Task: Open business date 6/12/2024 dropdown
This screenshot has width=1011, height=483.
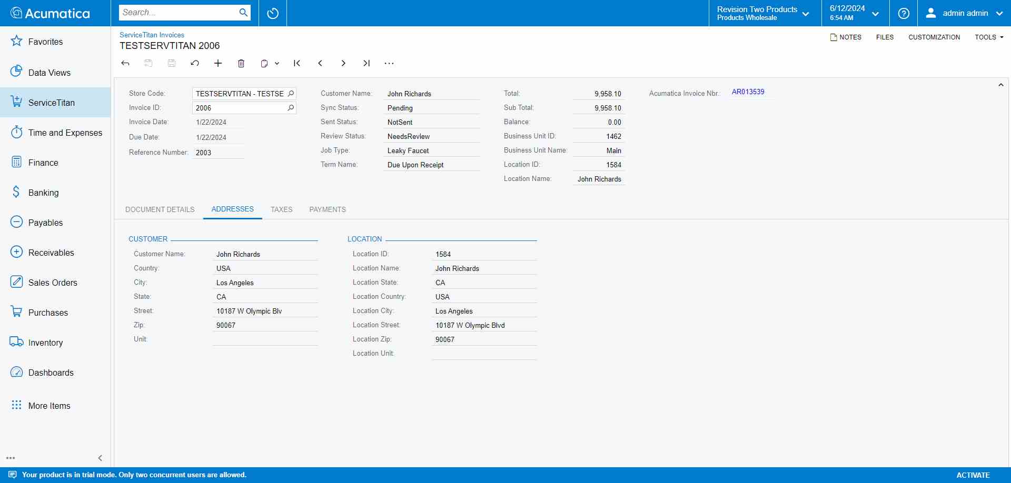Action: [x=856, y=13]
